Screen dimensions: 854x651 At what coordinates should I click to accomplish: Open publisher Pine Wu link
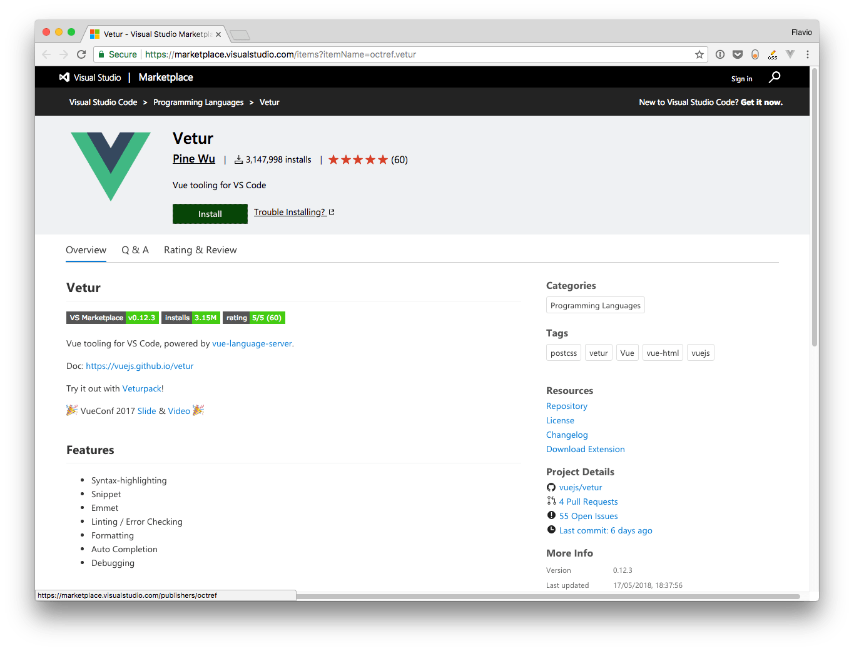[194, 159]
